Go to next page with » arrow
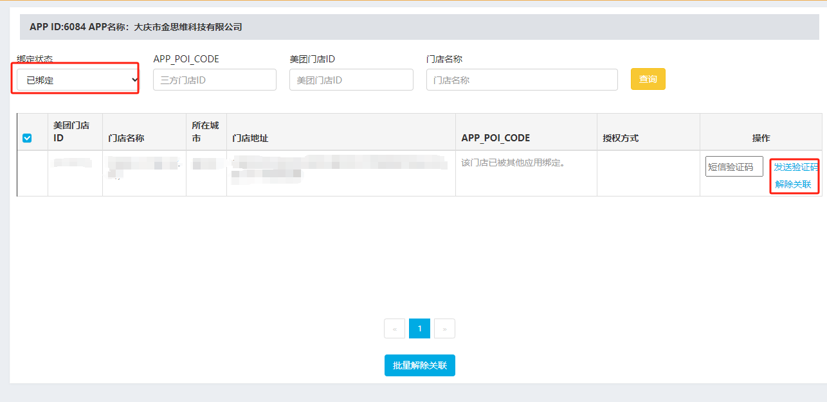Image resolution: width=827 pixels, height=402 pixels. (x=444, y=329)
